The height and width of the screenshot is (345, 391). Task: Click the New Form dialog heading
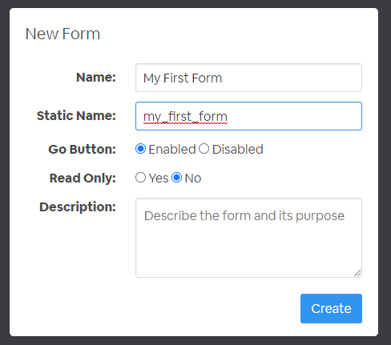[62, 34]
